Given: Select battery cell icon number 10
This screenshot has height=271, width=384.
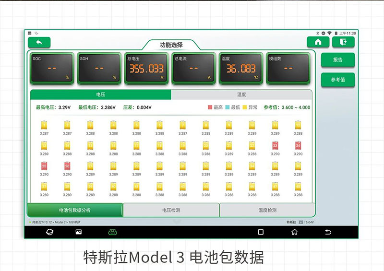Looking at the screenshot, I should tap(252, 125).
